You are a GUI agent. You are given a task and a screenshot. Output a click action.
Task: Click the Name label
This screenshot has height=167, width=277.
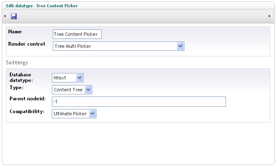pyautogui.click(x=15, y=32)
